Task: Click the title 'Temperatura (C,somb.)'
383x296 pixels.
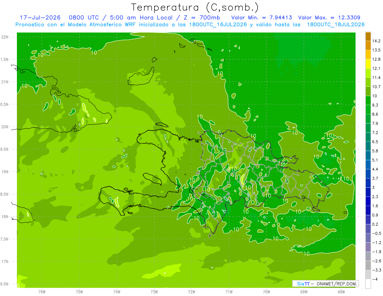Action: tap(195, 8)
